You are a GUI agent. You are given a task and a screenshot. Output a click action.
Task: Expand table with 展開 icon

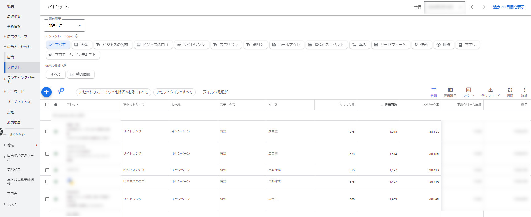[510, 92]
